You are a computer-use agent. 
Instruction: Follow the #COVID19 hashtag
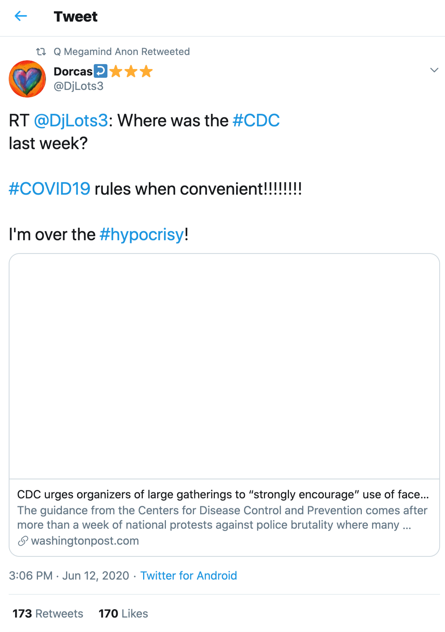(x=49, y=189)
